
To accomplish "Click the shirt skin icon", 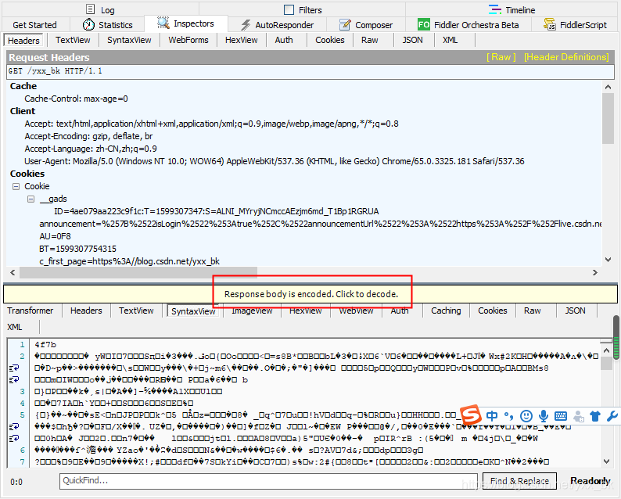I will coord(595,416).
